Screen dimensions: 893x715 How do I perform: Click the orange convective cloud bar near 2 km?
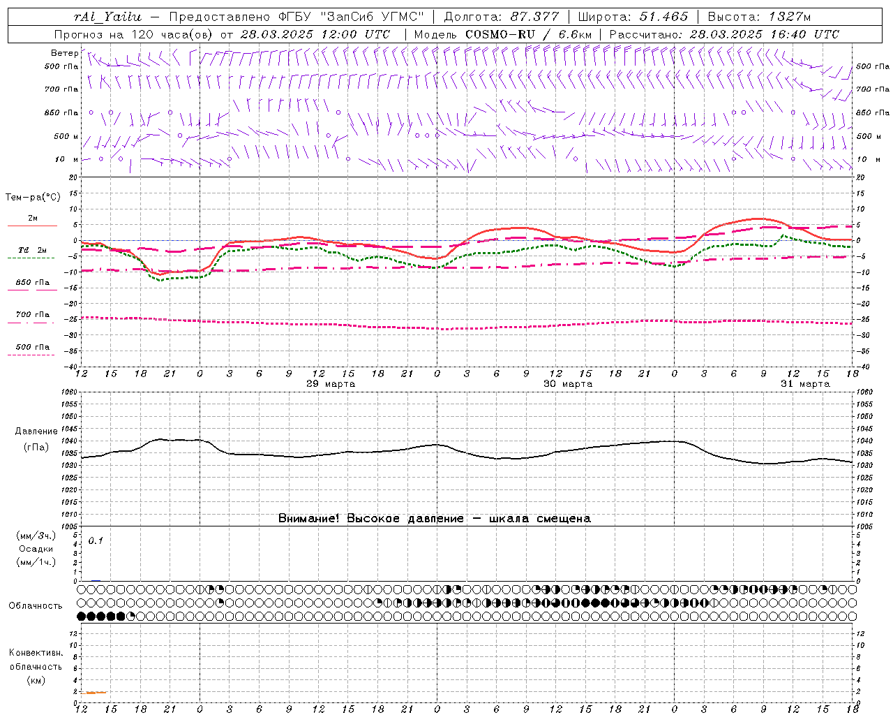[x=96, y=693]
